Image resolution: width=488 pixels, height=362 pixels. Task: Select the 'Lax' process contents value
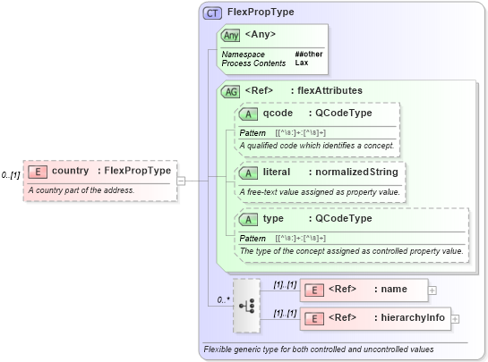pyautogui.click(x=302, y=63)
